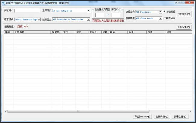Click the 关于注册 (A) button
The width and height of the screenshot is (196, 123).
(x=180, y=116)
